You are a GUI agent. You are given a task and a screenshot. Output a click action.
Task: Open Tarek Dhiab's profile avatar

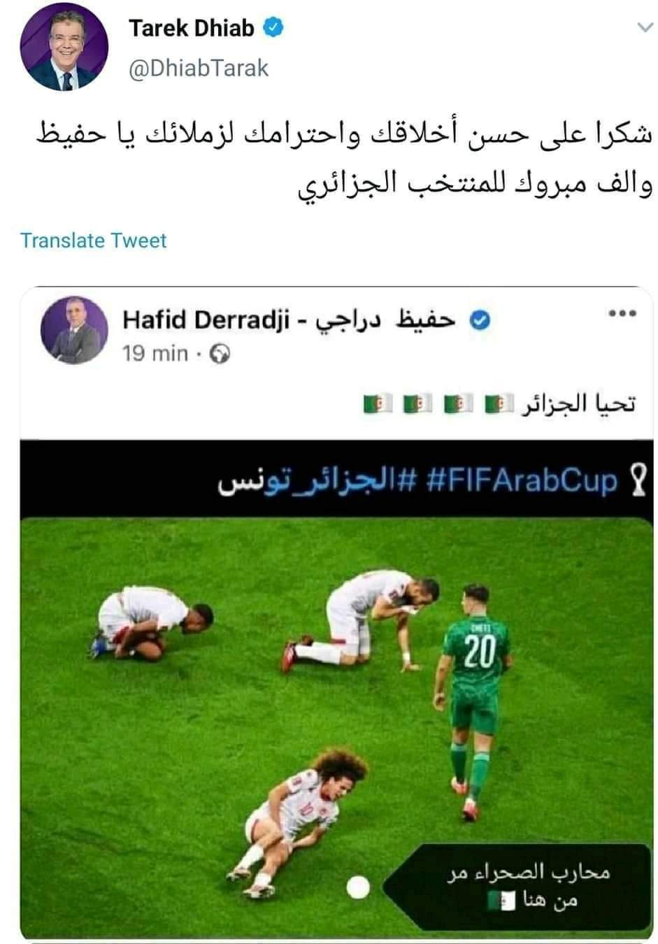point(64,50)
